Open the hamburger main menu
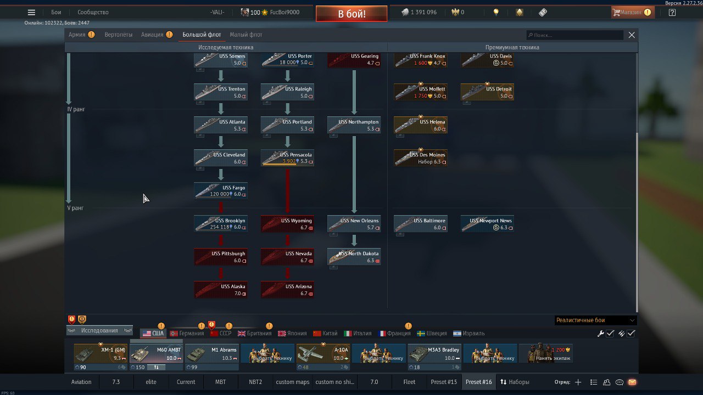Screen dimensions: 703x395 [x=31, y=12]
